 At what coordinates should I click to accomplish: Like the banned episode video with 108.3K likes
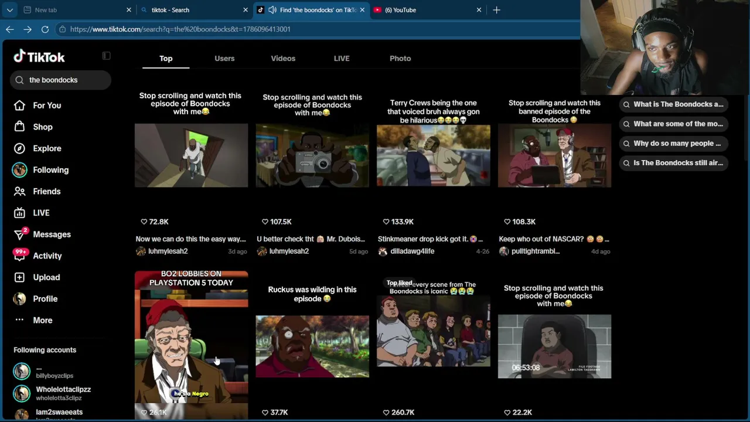(507, 222)
